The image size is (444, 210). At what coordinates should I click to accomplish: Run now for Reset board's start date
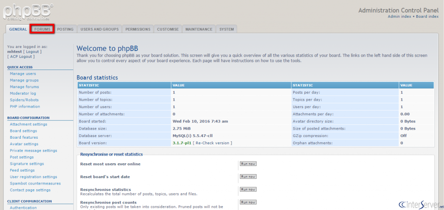click(x=248, y=177)
